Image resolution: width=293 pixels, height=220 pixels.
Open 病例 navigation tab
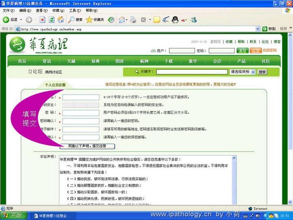(144, 61)
